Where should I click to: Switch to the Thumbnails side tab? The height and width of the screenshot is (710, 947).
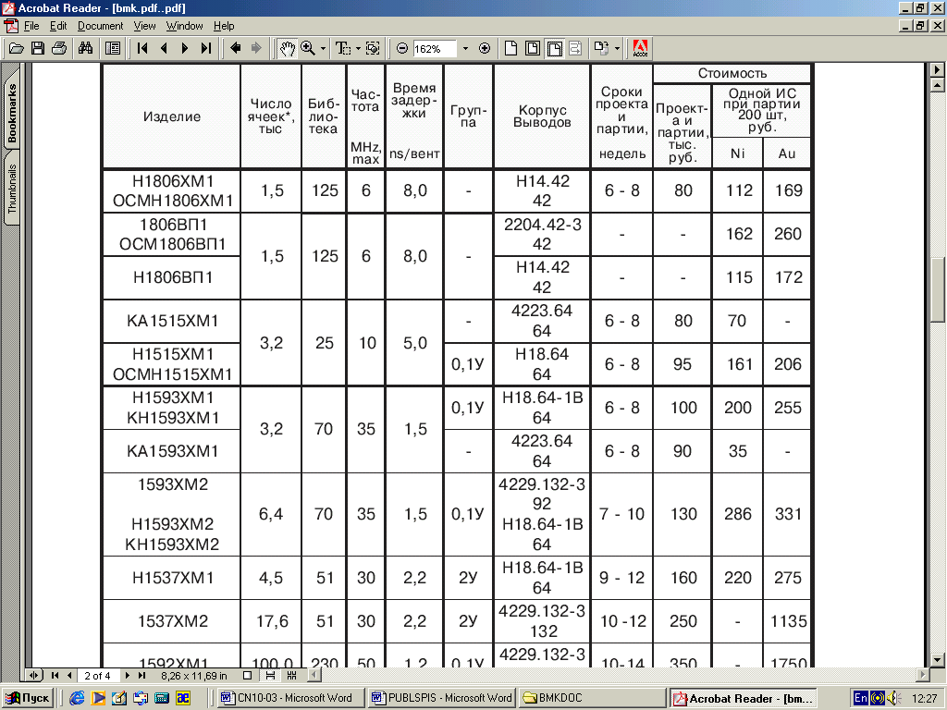(x=12, y=190)
